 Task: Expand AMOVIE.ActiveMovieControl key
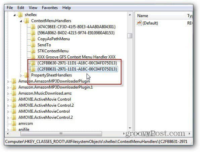click(x=8, y=112)
